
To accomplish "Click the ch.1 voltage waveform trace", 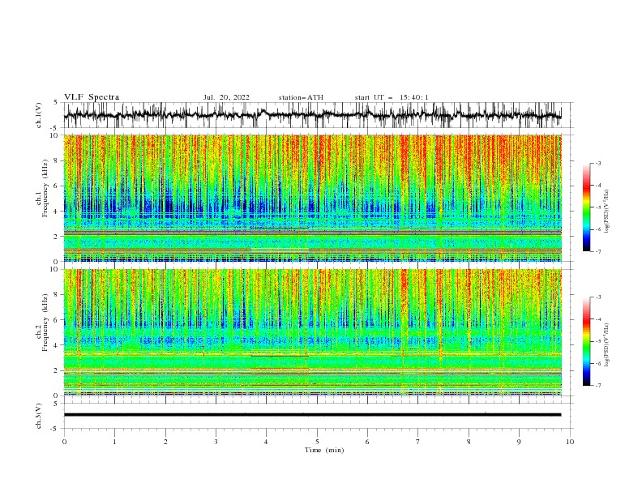I will [x=312, y=115].
